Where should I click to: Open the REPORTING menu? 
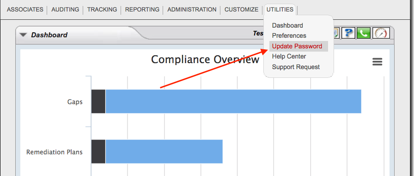[x=142, y=10]
